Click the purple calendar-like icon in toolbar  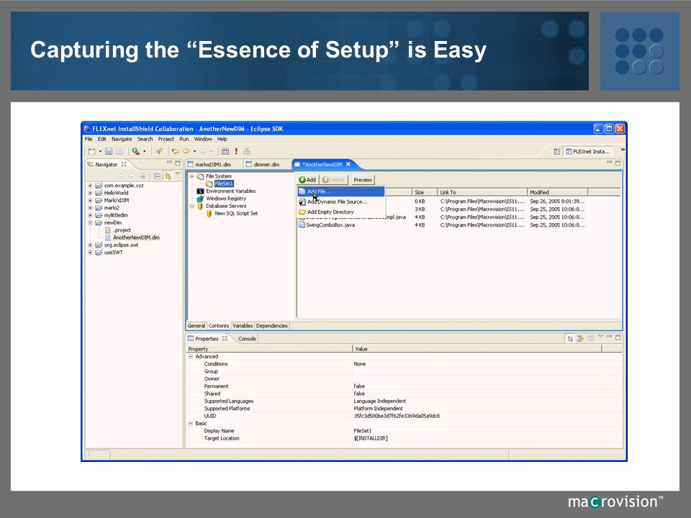225,151
